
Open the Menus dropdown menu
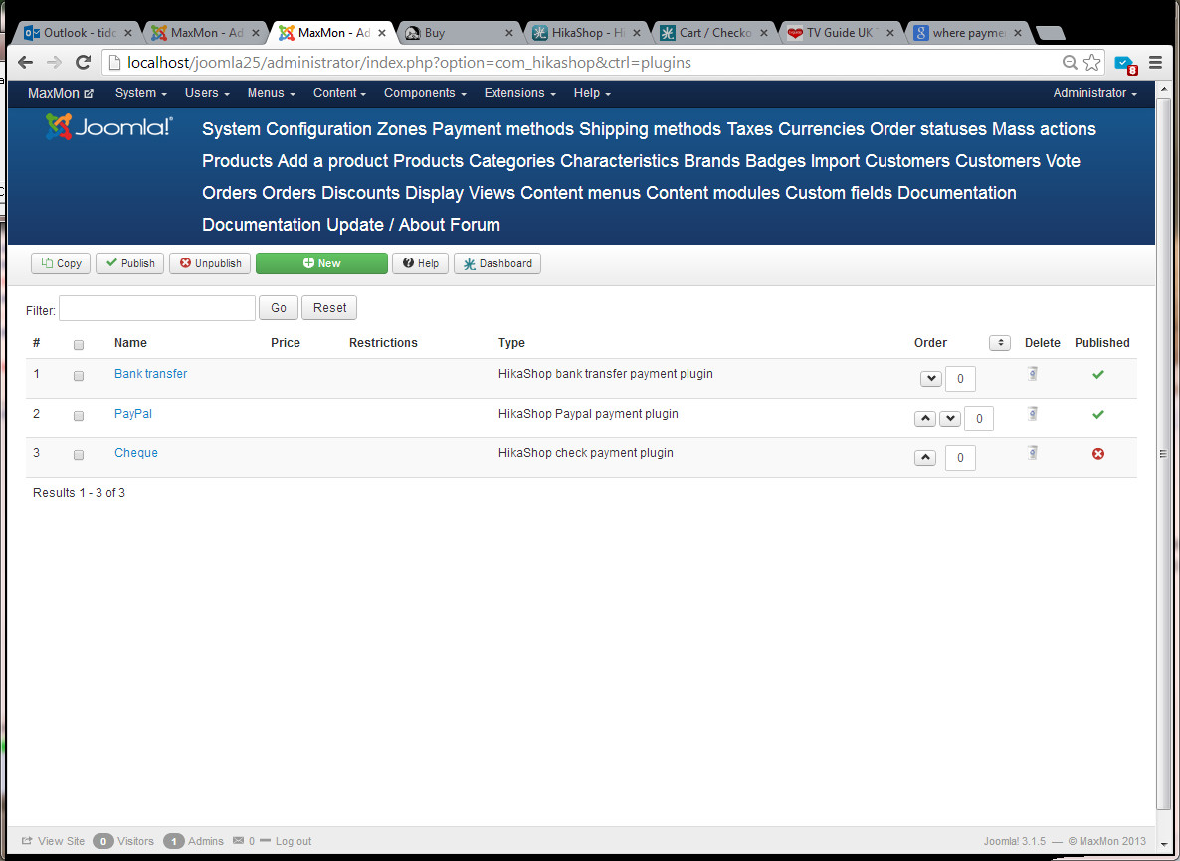pyautogui.click(x=271, y=93)
